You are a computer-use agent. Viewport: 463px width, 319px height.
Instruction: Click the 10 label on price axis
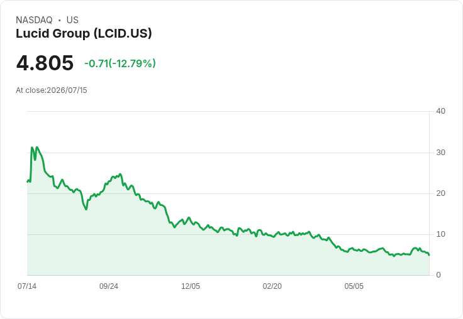click(441, 234)
